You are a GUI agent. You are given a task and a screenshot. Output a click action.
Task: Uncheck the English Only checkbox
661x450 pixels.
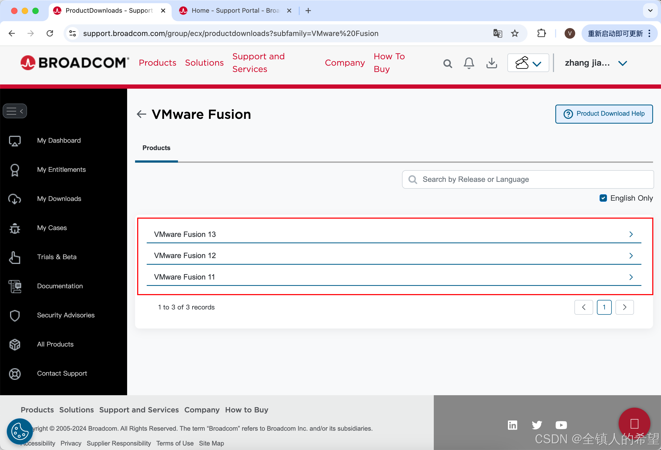tap(603, 198)
